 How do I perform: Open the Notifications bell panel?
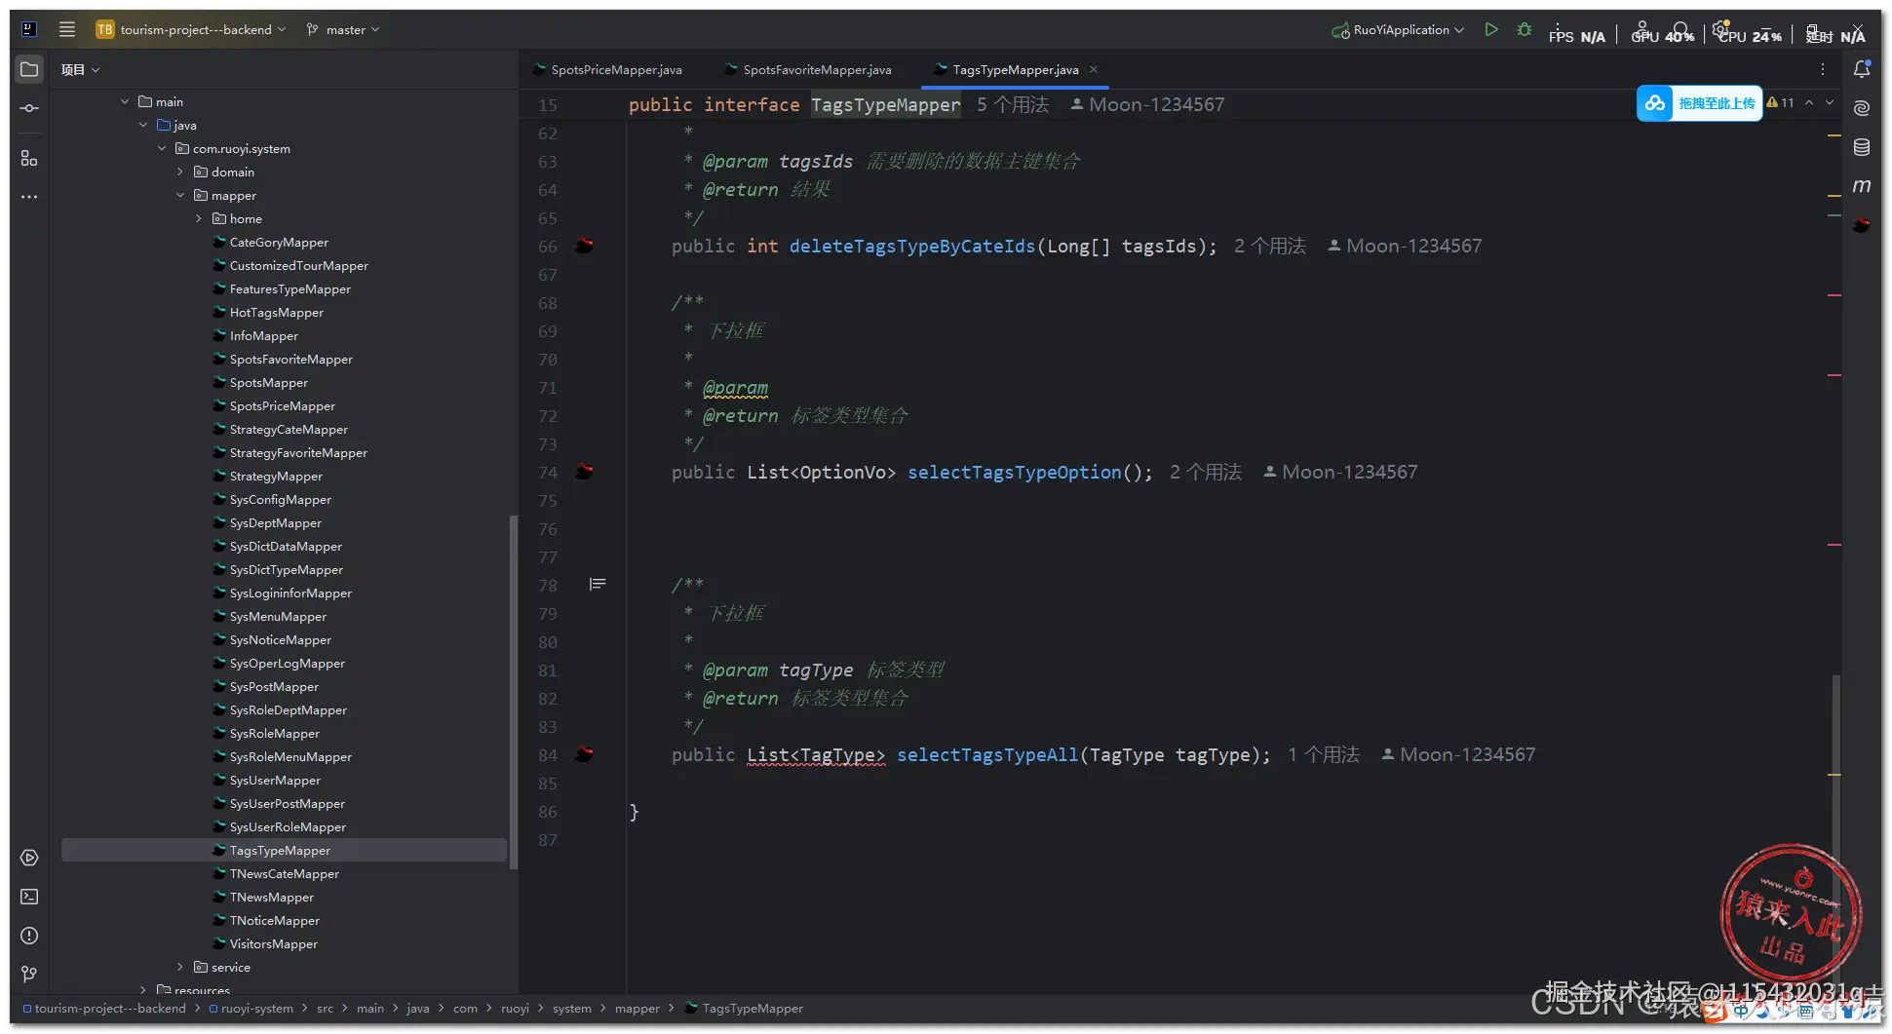tap(1862, 69)
